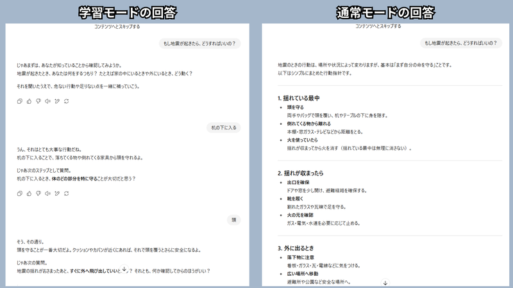Click line じゃあまずは、あなたが知っていることから
The width and height of the screenshot is (513, 288).
(69, 65)
